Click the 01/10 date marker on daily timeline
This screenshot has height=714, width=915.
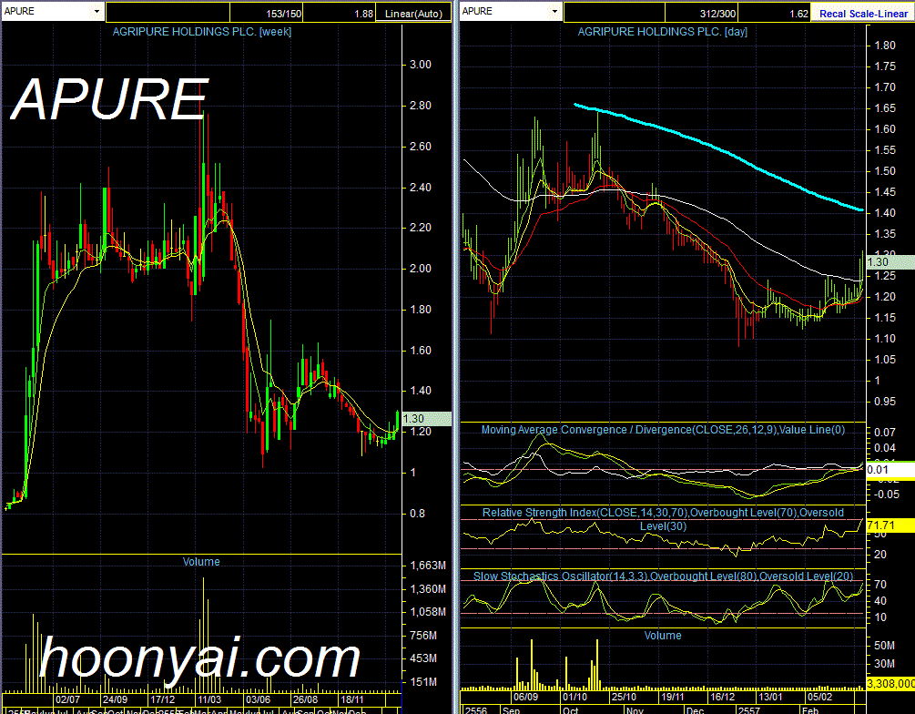tap(574, 697)
